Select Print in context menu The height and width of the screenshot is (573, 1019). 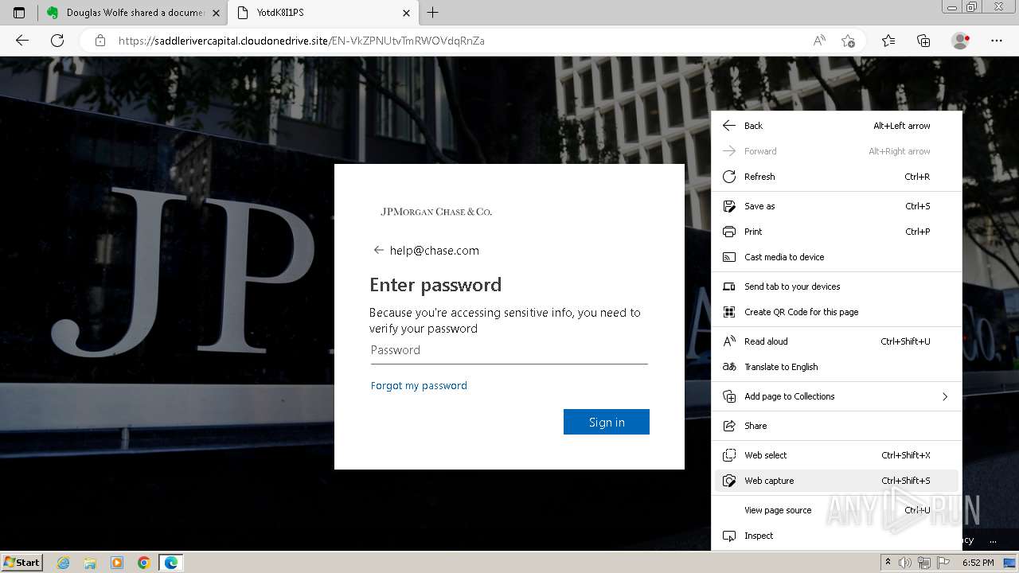[x=836, y=232]
